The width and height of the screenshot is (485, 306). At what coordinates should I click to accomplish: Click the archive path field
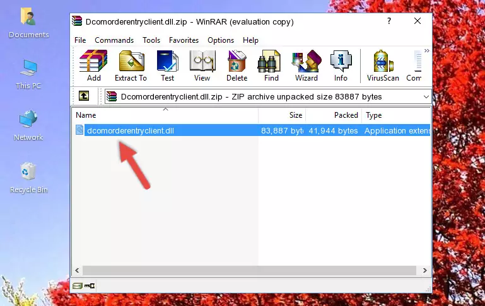click(x=267, y=96)
